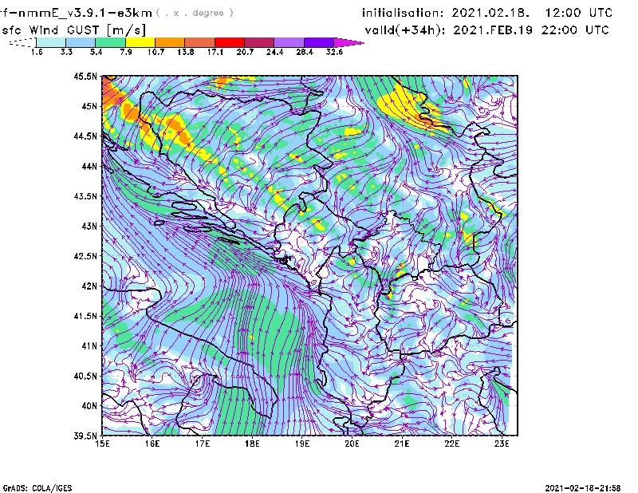Click the legend value 3.3
638x493 pixels.
click(66, 52)
